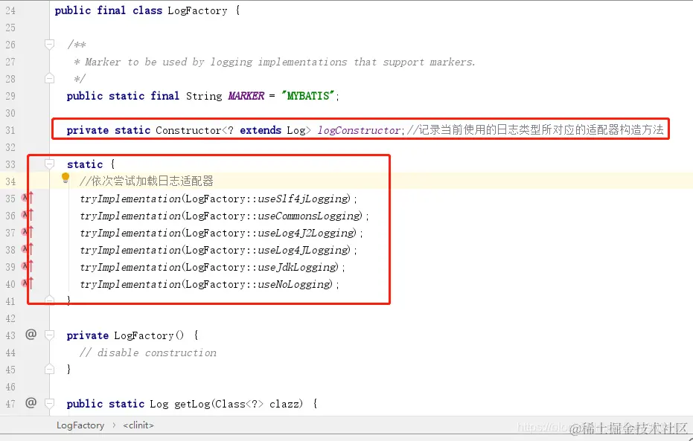Click fold end marker on line 28

[49, 79]
